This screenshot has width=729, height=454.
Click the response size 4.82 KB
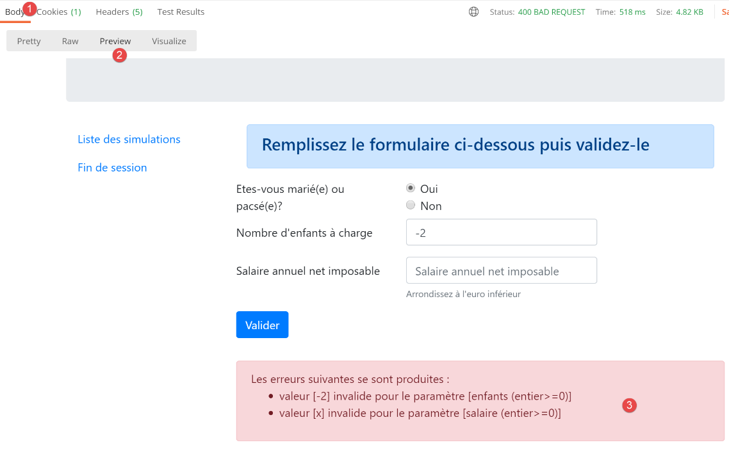(x=689, y=12)
